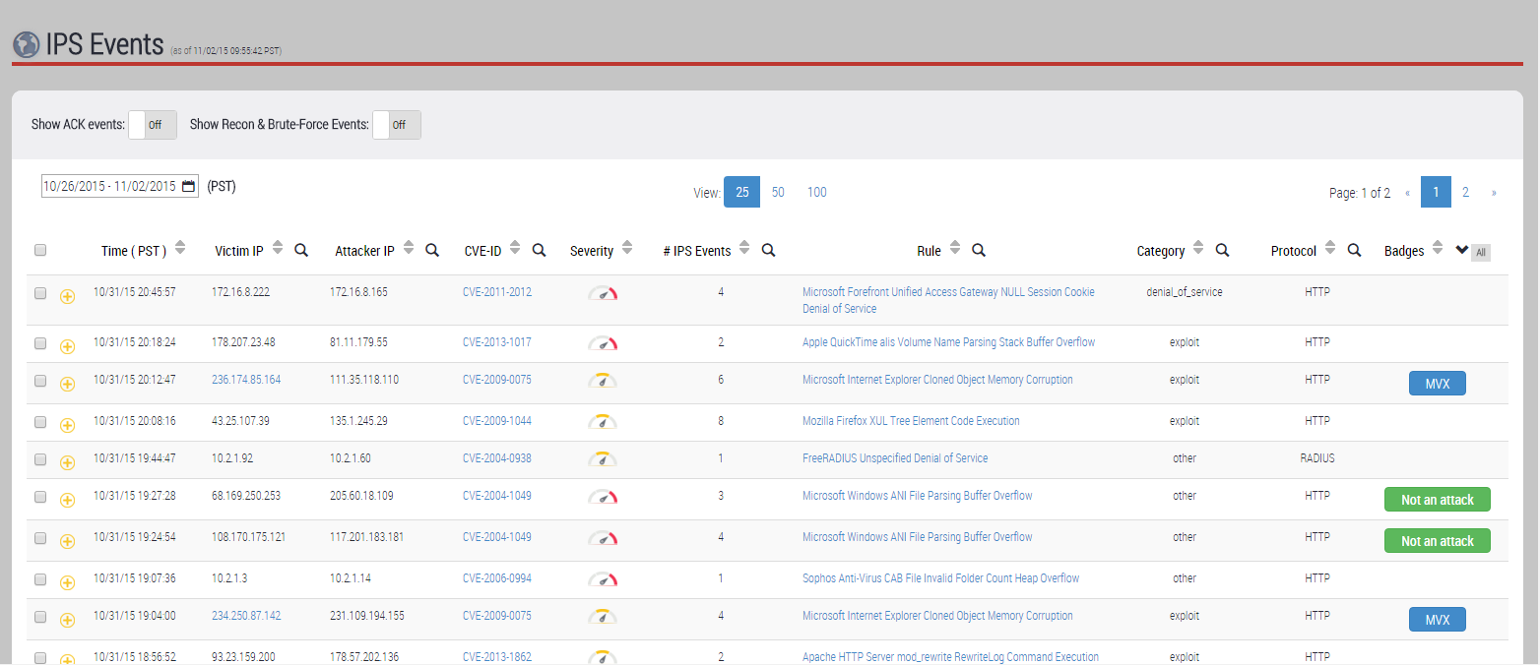Go to page 2
Viewport: 1540px width, 665px height.
(1465, 192)
